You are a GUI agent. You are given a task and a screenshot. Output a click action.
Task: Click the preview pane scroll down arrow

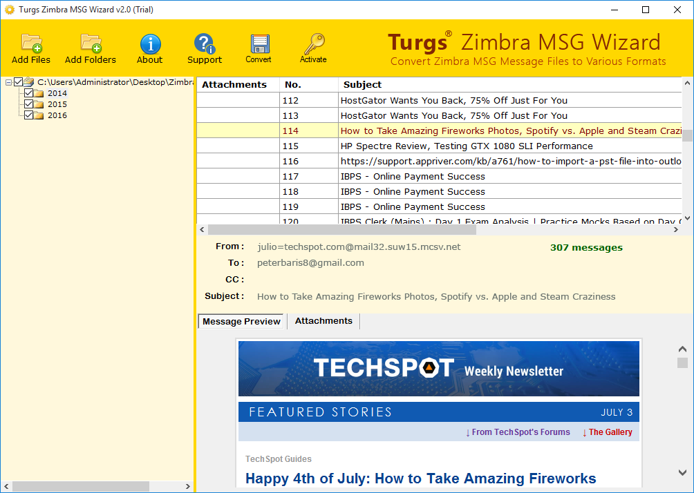[682, 473]
